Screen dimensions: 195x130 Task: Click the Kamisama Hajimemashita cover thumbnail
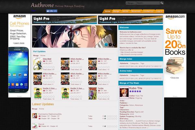(x=34, y=116)
